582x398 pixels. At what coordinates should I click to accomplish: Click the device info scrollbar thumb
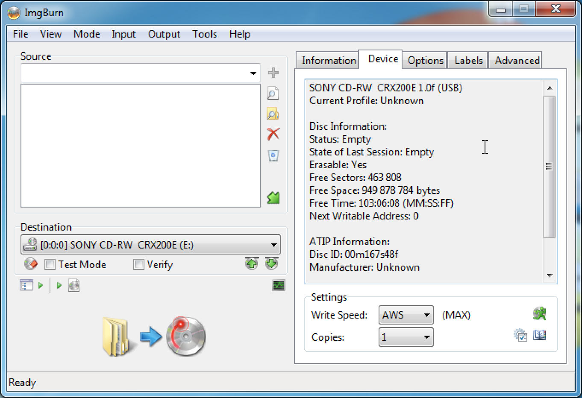pyautogui.click(x=550, y=167)
